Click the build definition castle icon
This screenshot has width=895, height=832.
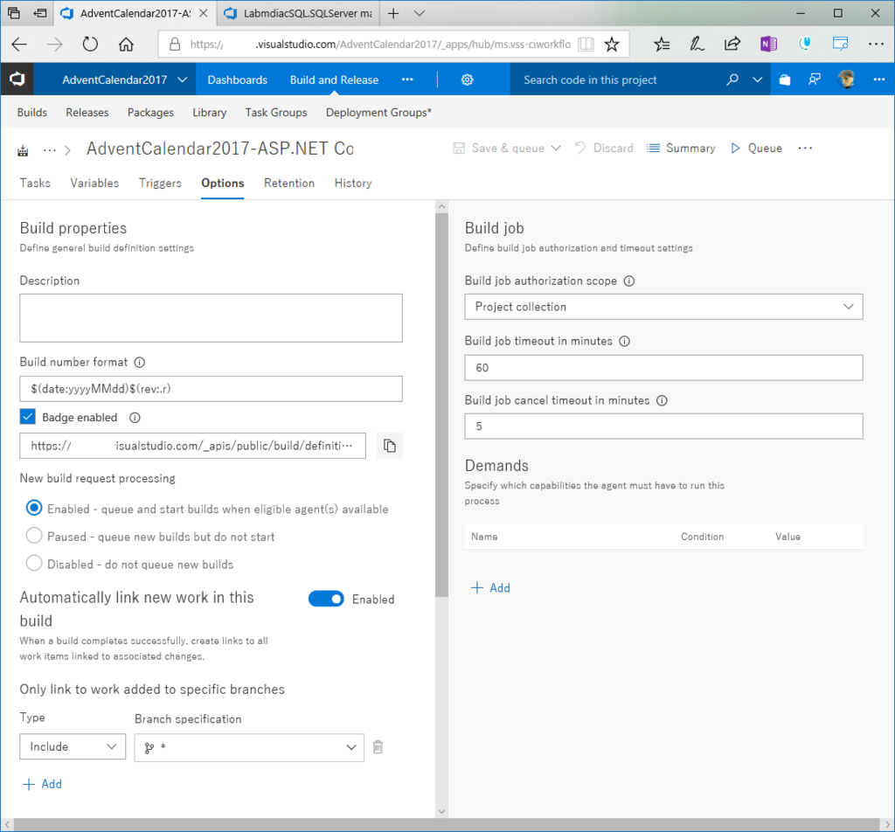coord(23,150)
